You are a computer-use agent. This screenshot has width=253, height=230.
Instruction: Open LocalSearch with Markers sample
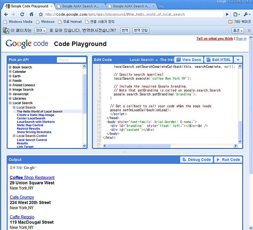[35, 122]
